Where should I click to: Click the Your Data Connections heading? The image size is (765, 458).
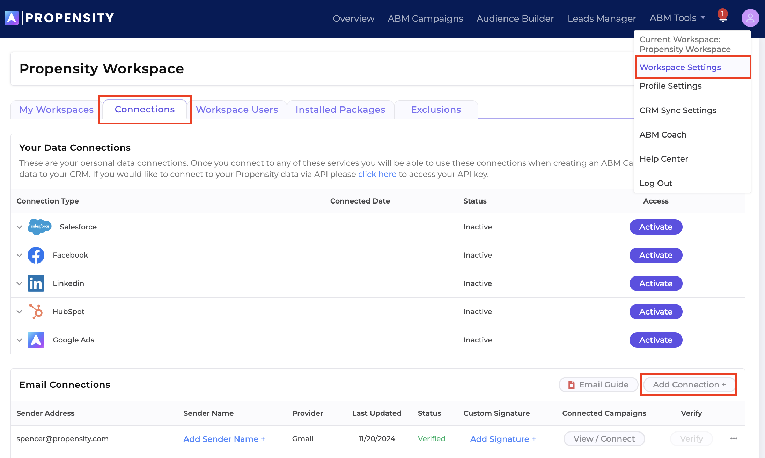coord(75,148)
